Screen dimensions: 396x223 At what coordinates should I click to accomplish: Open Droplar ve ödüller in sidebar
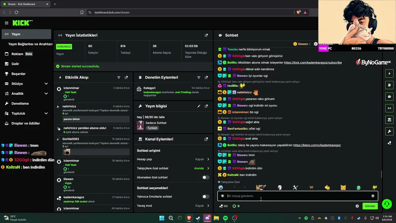(26, 123)
